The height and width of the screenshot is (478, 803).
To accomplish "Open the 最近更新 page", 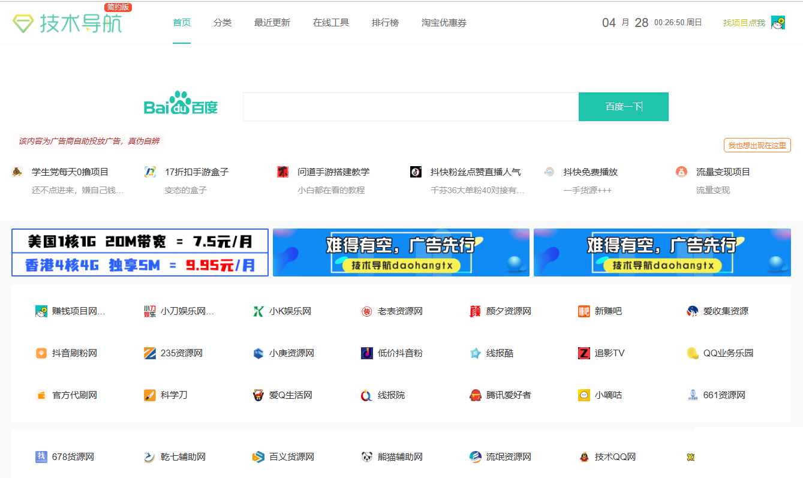I will coord(272,23).
